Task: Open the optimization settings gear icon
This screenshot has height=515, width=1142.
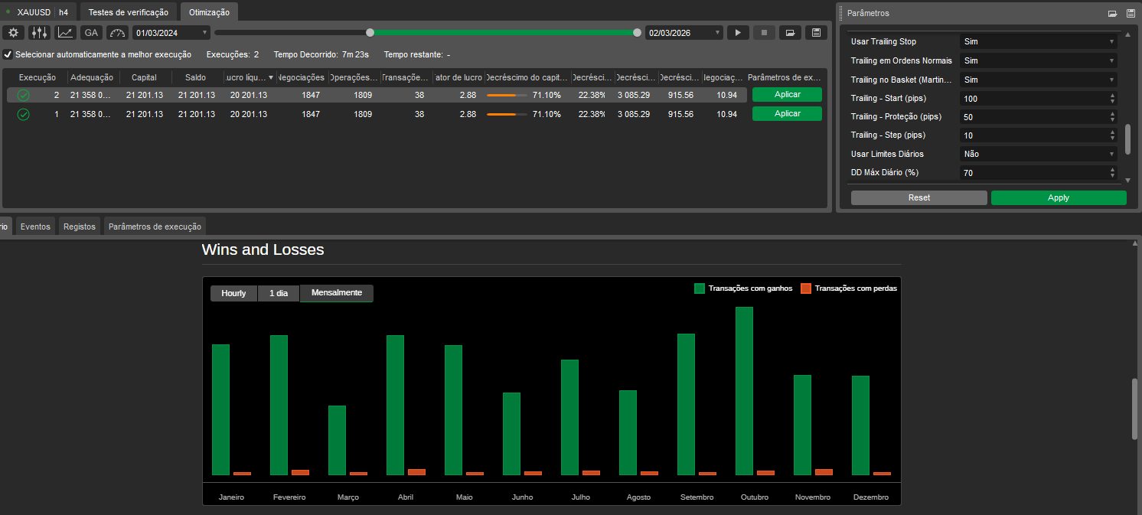Action: click(14, 32)
